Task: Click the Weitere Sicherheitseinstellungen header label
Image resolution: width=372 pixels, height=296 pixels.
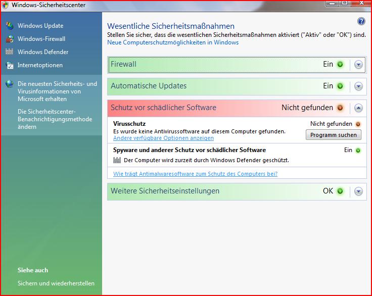Action: pyautogui.click(x=165, y=191)
